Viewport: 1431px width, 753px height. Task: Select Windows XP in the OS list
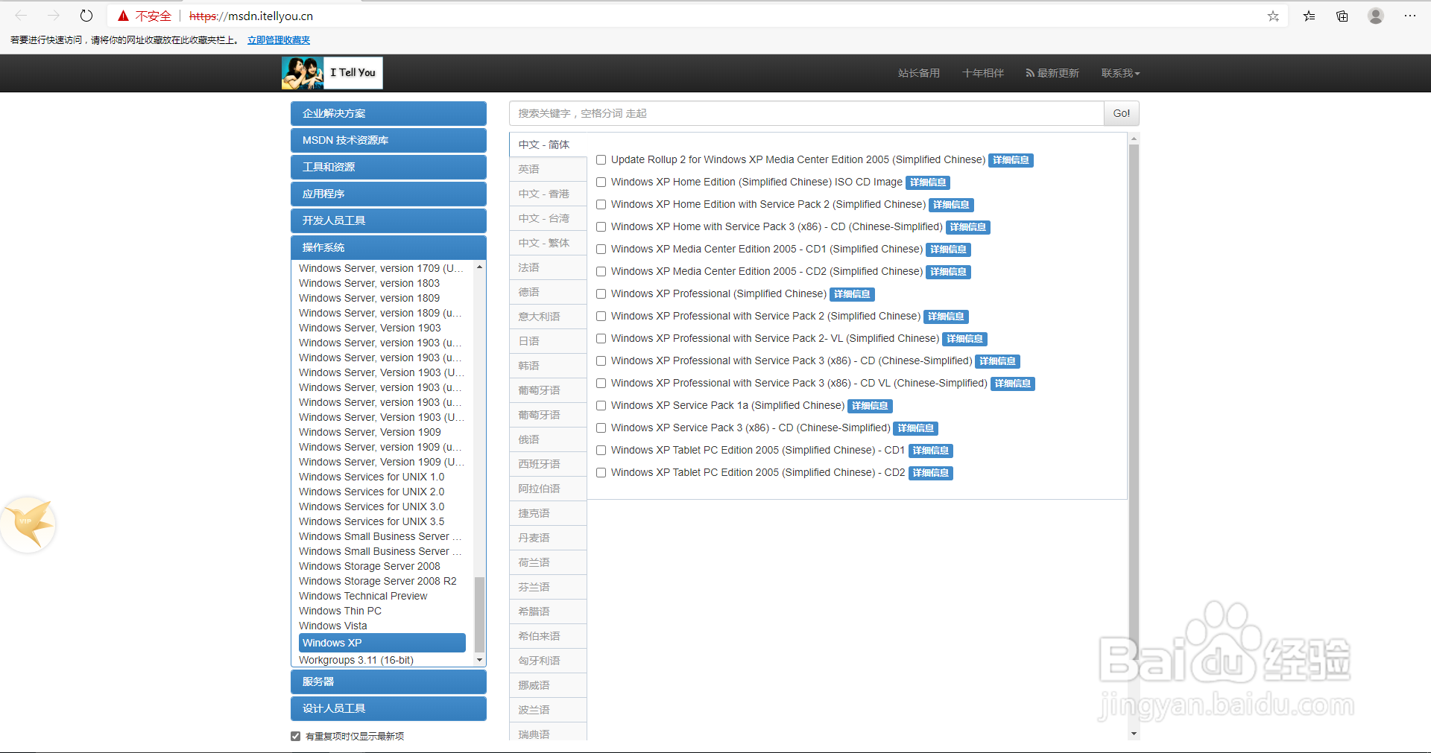pos(382,643)
